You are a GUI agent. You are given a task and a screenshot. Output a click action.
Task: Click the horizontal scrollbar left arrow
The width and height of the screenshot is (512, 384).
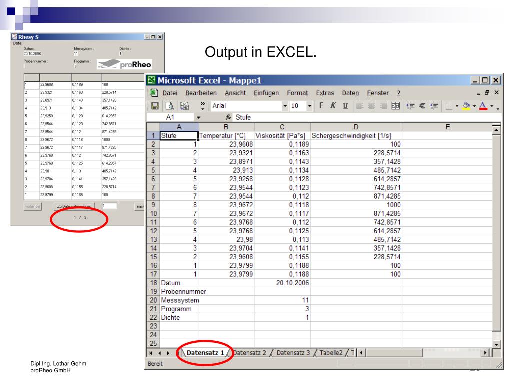[x=361, y=353]
